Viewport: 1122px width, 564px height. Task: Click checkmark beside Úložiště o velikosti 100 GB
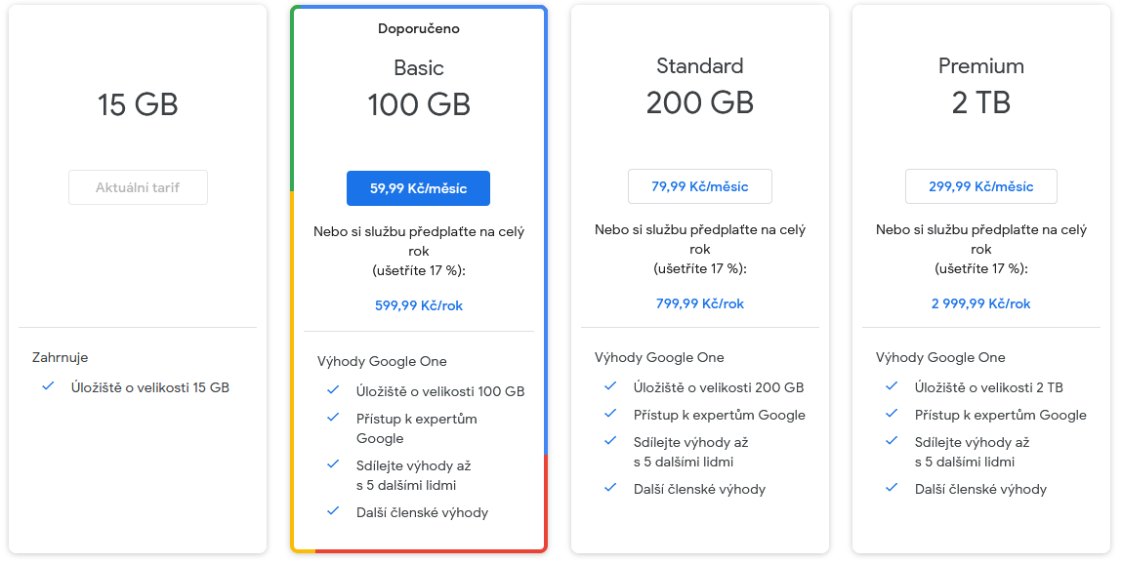(x=333, y=390)
